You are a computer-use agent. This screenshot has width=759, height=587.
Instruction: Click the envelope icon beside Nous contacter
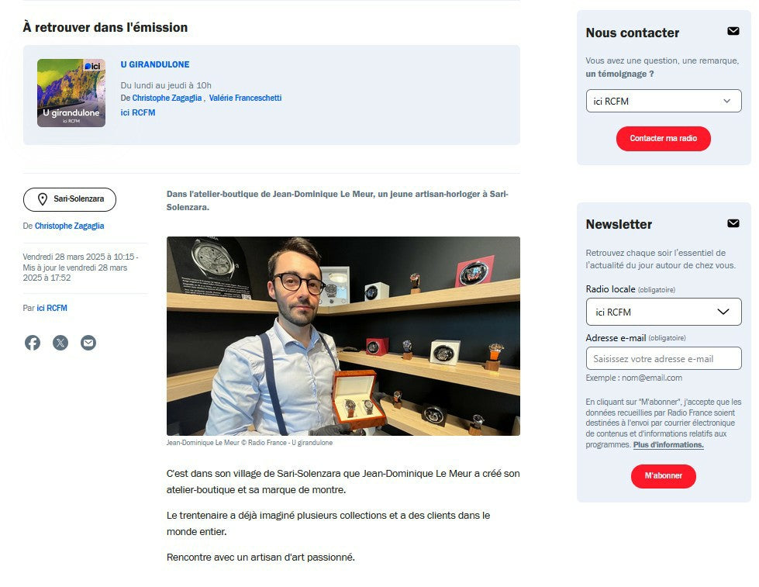pyautogui.click(x=733, y=32)
